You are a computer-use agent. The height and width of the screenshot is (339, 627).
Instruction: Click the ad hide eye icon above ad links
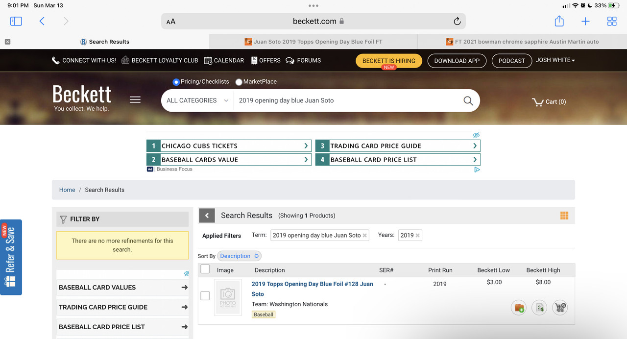click(x=476, y=135)
